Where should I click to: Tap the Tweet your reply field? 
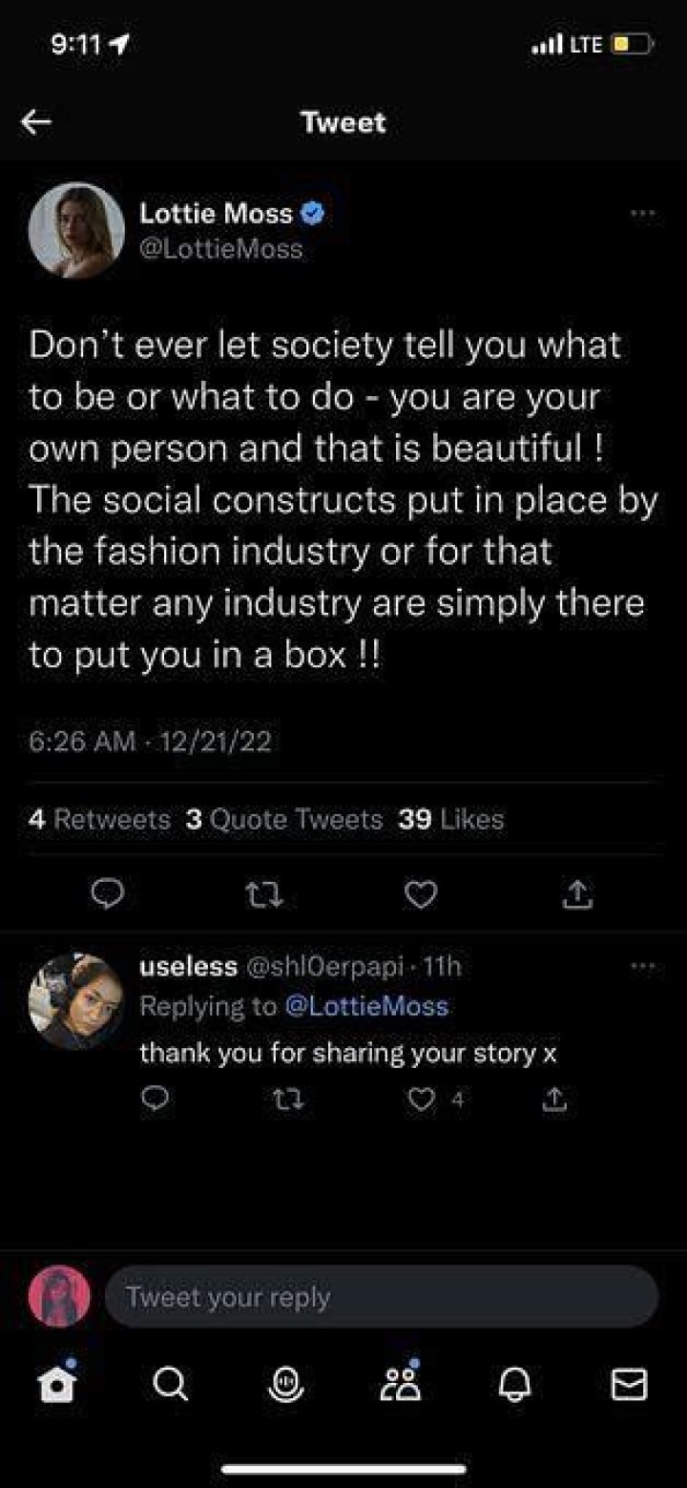pos(382,1297)
